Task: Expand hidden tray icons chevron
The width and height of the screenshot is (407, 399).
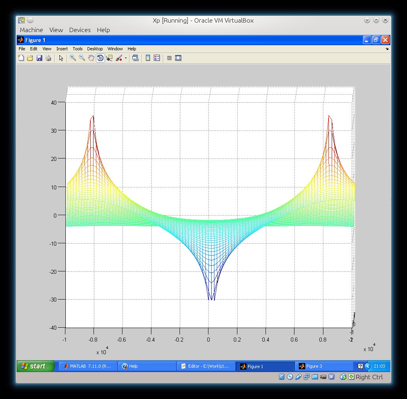Action: (368, 366)
